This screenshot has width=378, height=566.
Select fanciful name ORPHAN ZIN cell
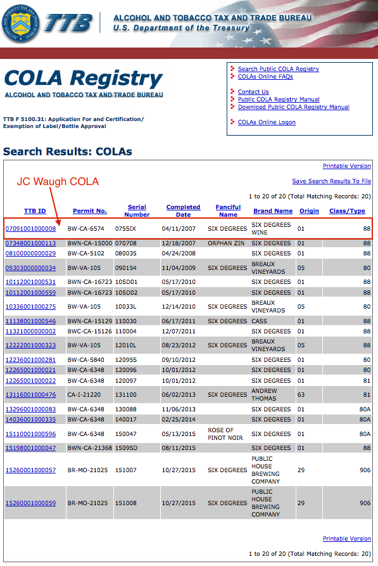(226, 243)
